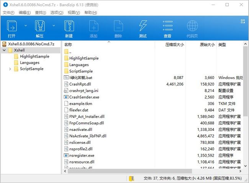Screen dimensions: 249x183
Task: Click the 打开 (Open) toolbar icon
Action: pyautogui.click(x=11, y=26)
